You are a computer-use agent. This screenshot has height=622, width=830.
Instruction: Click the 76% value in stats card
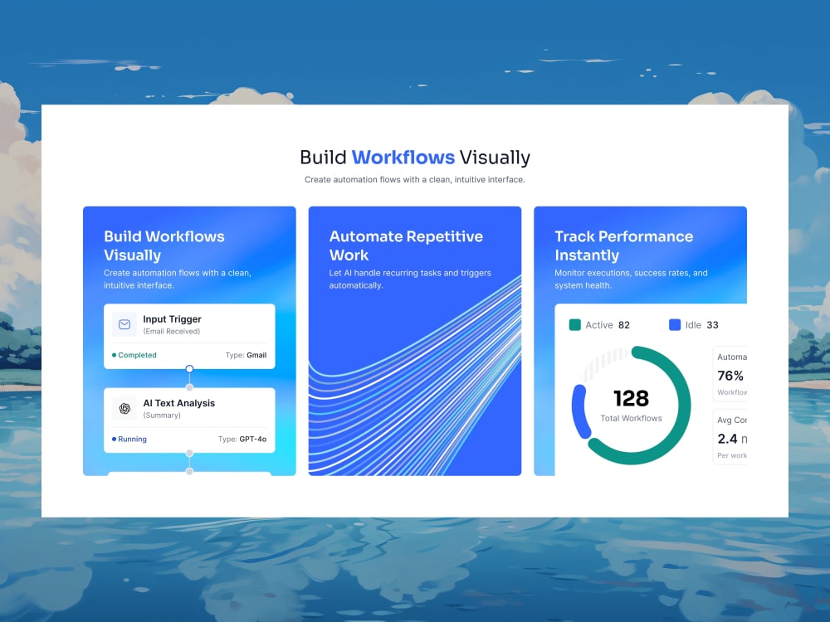(x=730, y=376)
